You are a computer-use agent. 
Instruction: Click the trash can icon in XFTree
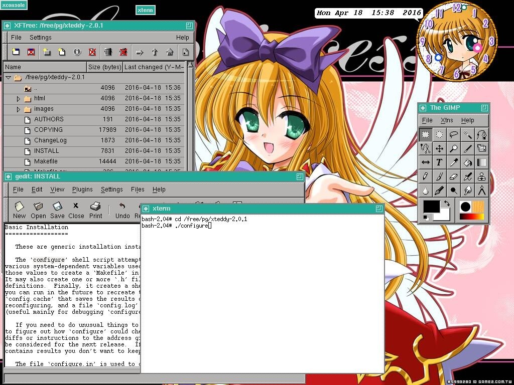(x=107, y=52)
